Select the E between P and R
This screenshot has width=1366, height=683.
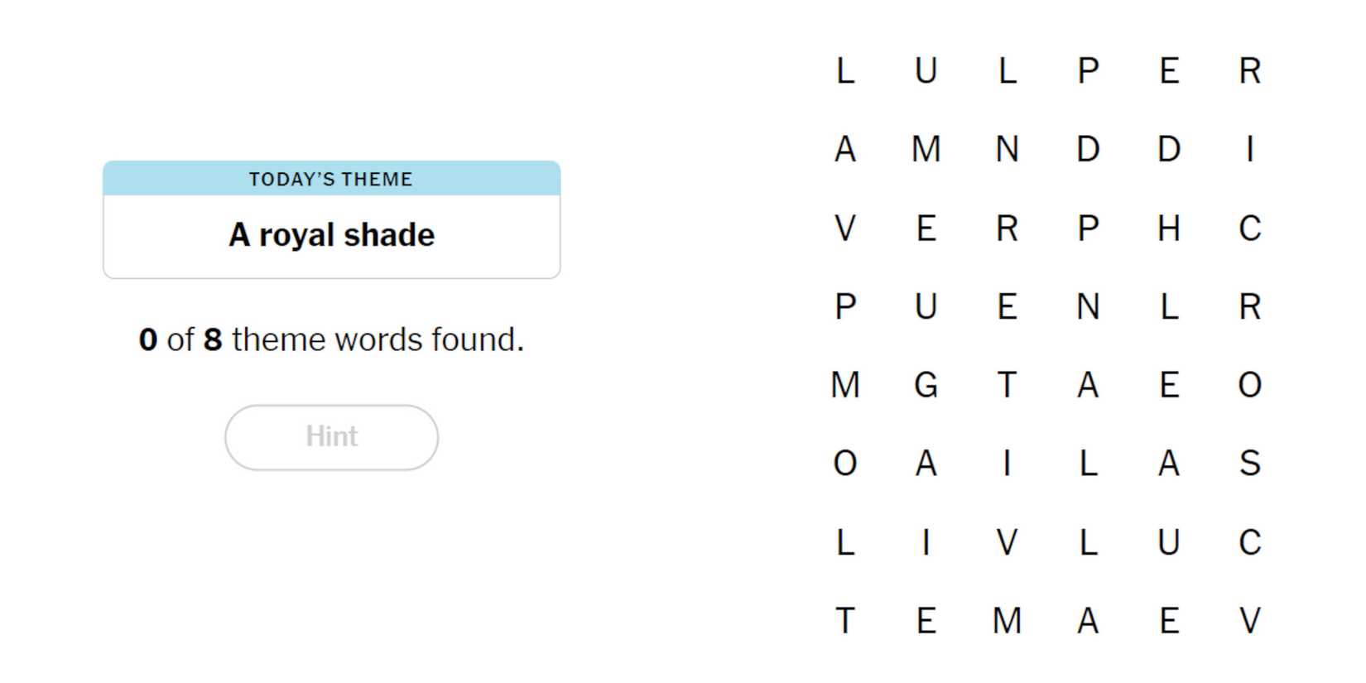point(1168,71)
